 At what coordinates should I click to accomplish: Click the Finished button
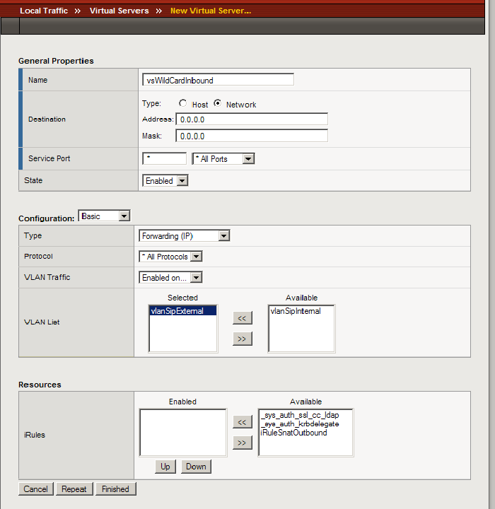pyautogui.click(x=115, y=489)
